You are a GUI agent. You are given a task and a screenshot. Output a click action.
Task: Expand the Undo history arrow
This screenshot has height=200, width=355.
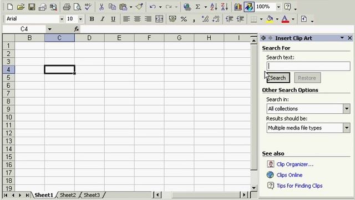(160, 7)
